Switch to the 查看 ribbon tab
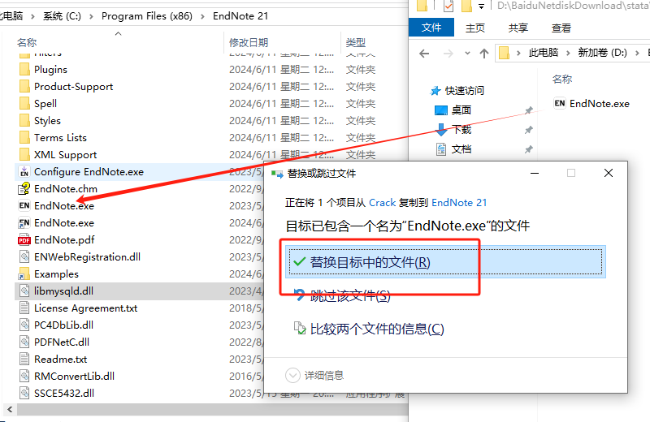 (x=561, y=28)
